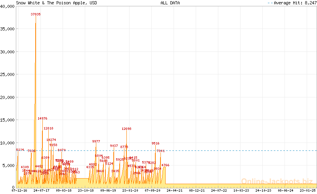The width and height of the screenshot is (317, 194).
Task: Click the 8114 label near left axis
Action: [x=20, y=150]
